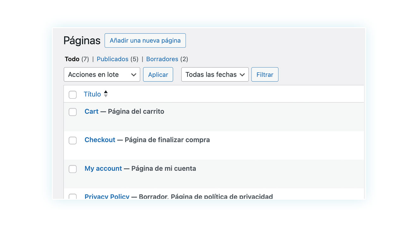Click the text Página de mi cuenta

coord(164,168)
